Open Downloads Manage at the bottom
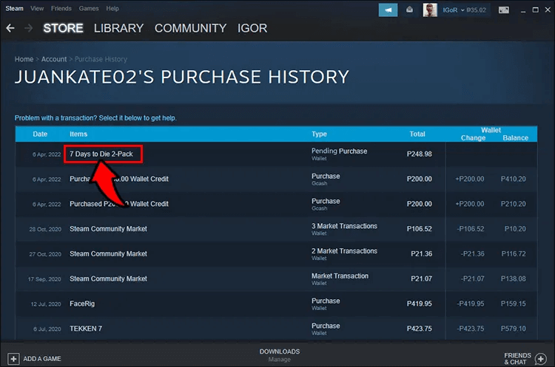 279,355
